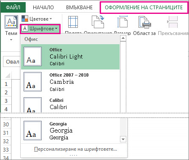Image resolution: width=189 pixels, height=160 pixels.
Task: Click the Прекъсвания breaks icon
Action: pos(173,22)
